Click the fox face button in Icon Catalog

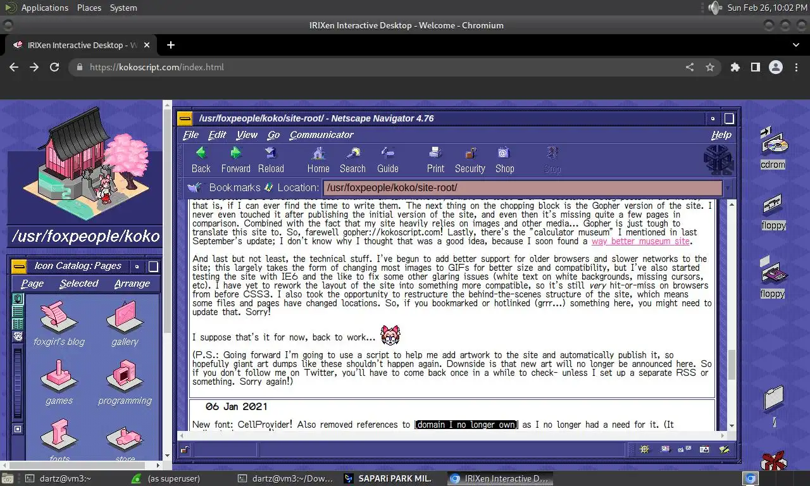coord(18,337)
